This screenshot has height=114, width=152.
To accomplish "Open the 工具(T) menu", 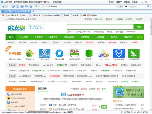I will (135, 2).
